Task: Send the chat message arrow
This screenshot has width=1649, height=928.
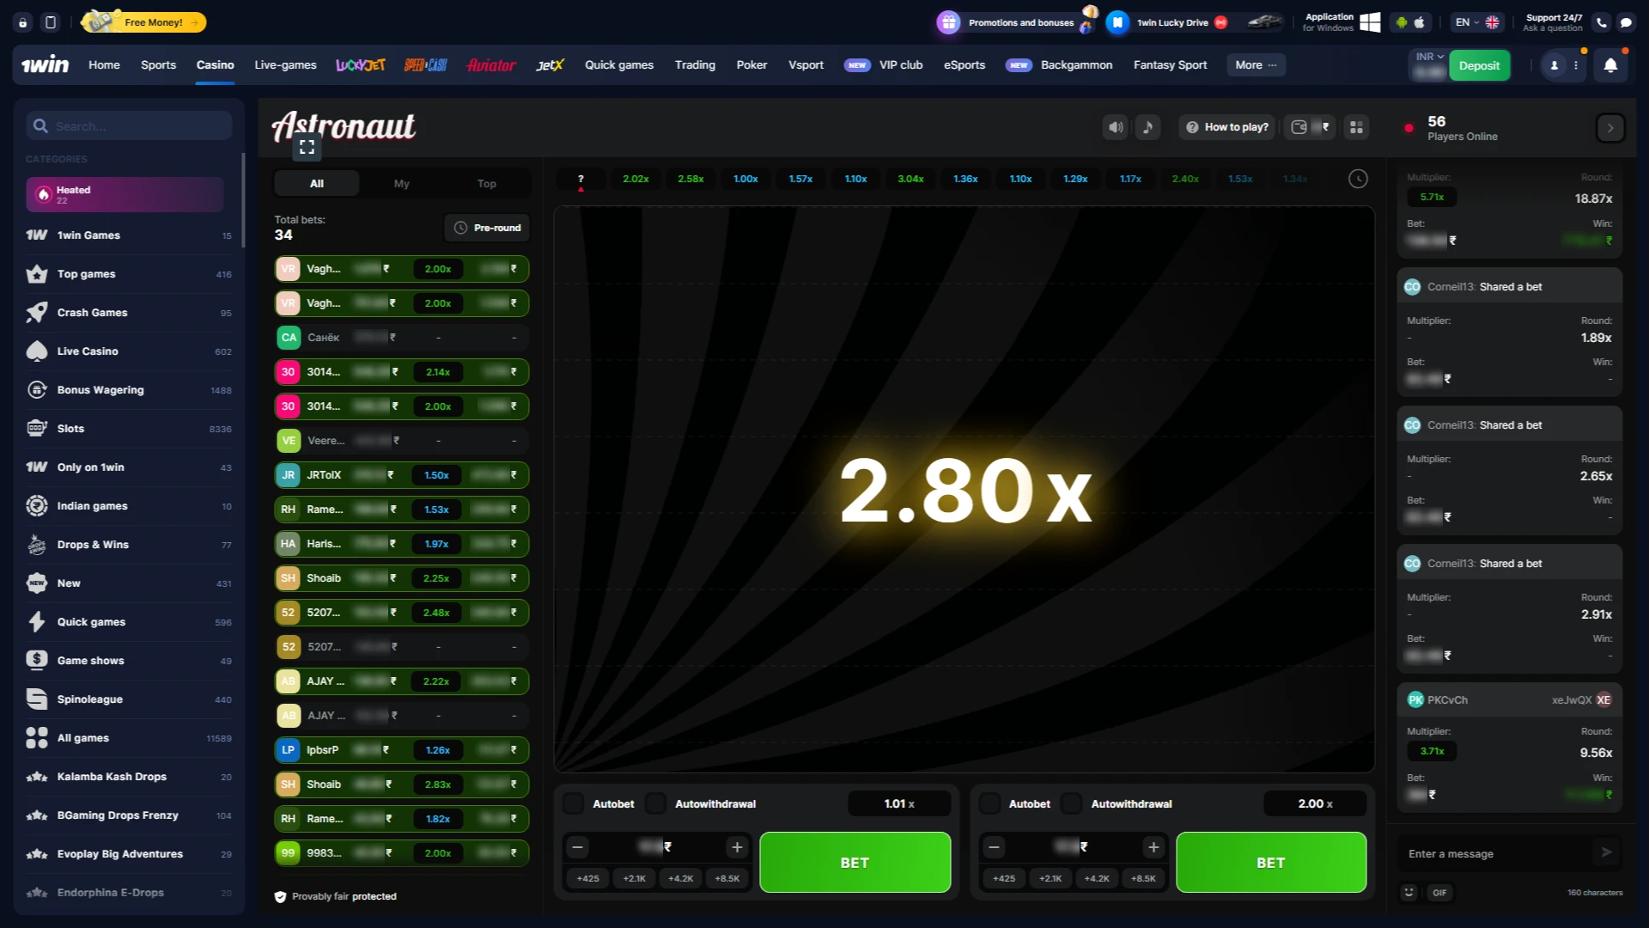Action: coord(1606,852)
